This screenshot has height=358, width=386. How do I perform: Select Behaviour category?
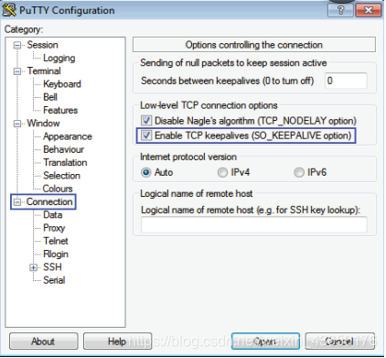point(63,149)
